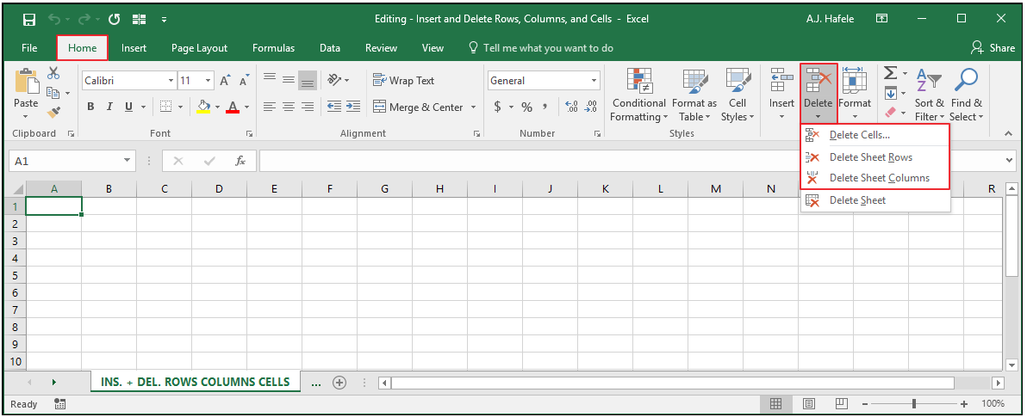Viewport: 1027px width, 417px height.
Task: Choose Delete Sheet Columns entry
Action: pyautogui.click(x=875, y=178)
